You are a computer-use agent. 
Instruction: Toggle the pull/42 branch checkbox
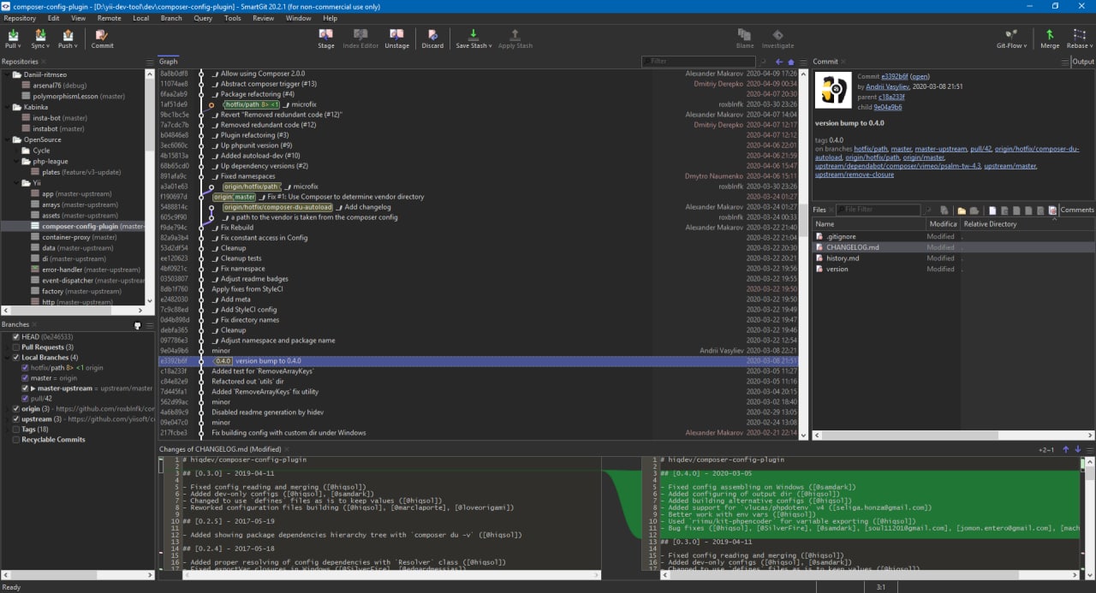click(26, 399)
